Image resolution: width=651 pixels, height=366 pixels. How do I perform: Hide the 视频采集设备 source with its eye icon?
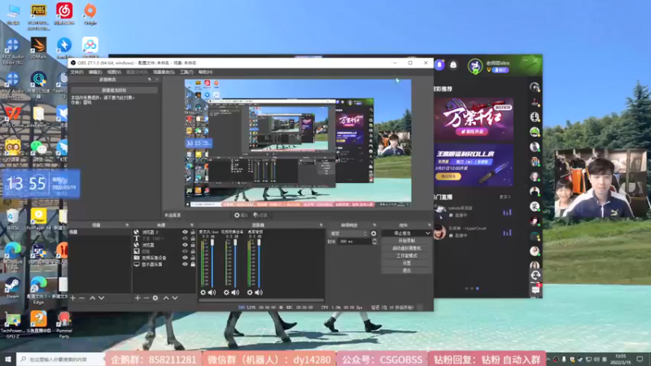click(x=185, y=258)
